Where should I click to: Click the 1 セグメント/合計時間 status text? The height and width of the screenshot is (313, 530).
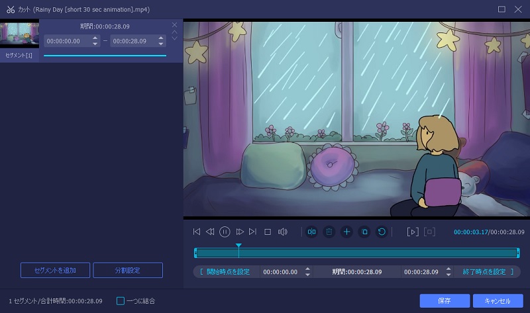(56, 301)
